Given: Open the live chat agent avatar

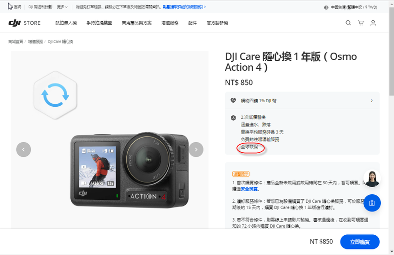Looking at the screenshot, I should point(372,179).
